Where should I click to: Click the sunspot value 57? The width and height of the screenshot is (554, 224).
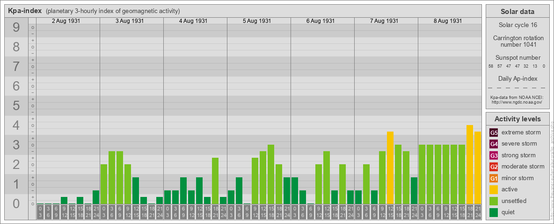click(x=500, y=66)
